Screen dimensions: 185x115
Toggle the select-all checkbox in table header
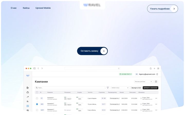pos(37,92)
